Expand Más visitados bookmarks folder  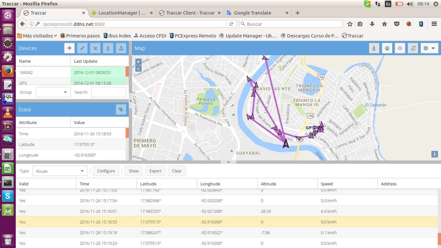(x=37, y=36)
